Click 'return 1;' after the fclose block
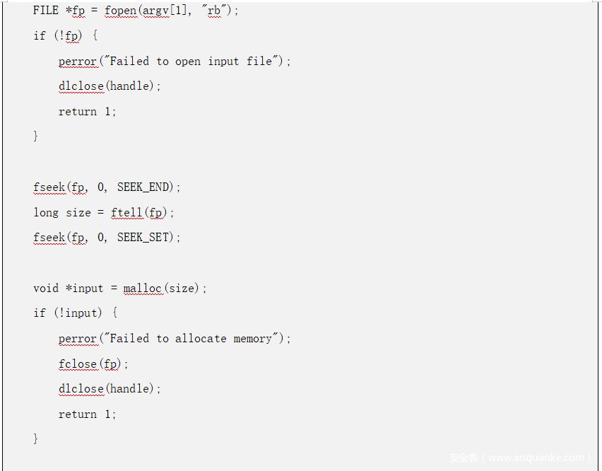This screenshot has width=602, height=471. click(88, 414)
